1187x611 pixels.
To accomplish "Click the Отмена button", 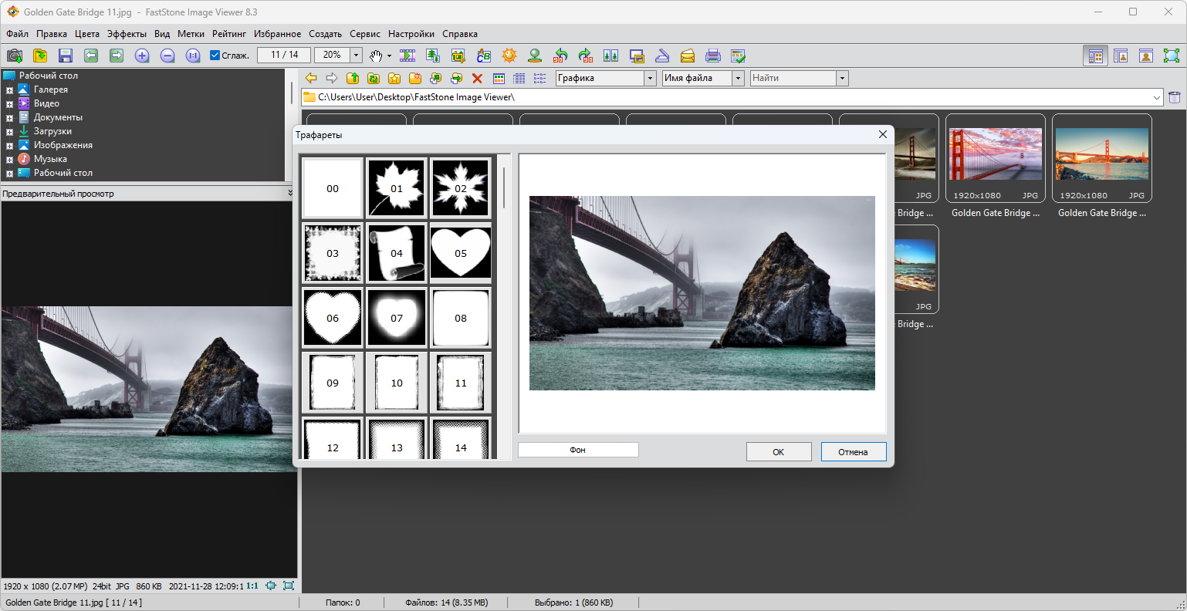I will click(853, 452).
